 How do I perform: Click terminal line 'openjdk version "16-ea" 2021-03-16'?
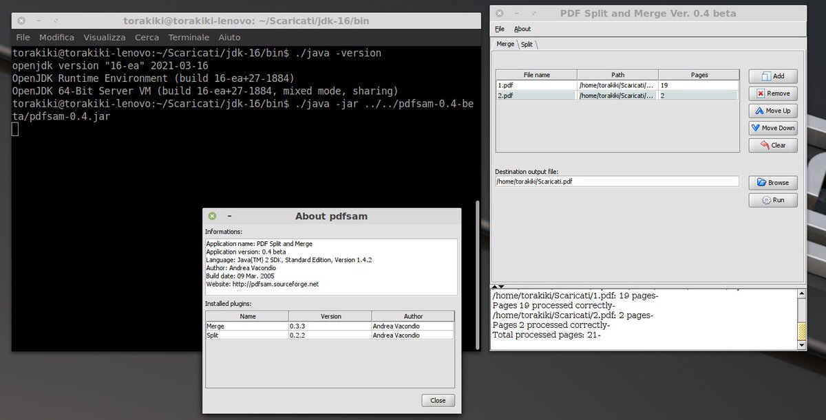point(110,65)
